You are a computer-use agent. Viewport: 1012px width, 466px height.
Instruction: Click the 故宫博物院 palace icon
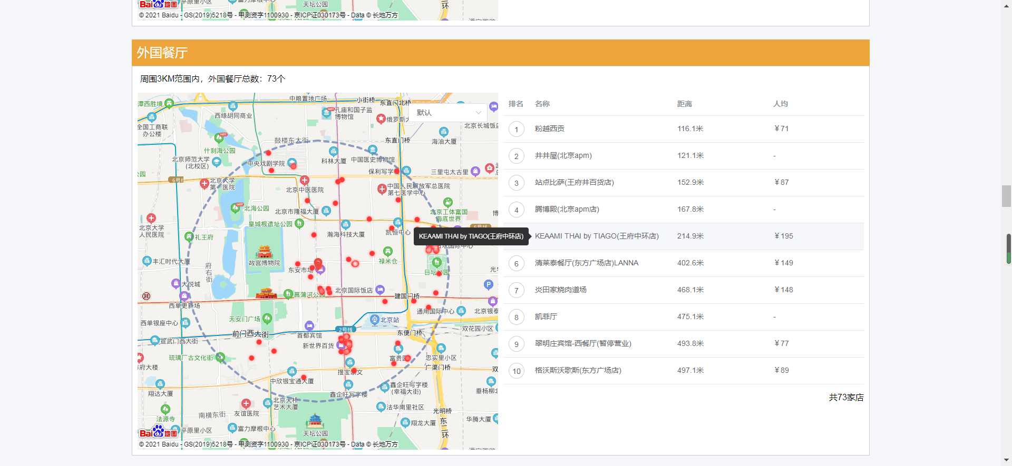(264, 252)
